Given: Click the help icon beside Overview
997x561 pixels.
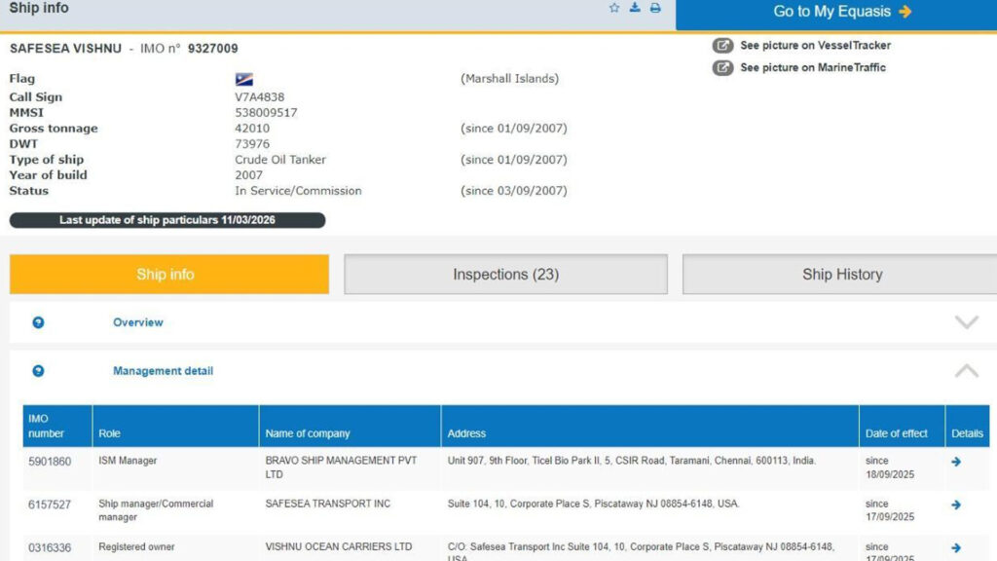Looking at the screenshot, I should (38, 322).
